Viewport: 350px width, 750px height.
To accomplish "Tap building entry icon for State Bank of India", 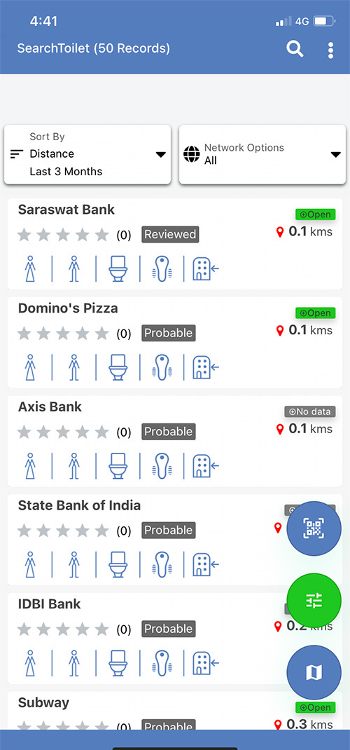I will pos(206,564).
